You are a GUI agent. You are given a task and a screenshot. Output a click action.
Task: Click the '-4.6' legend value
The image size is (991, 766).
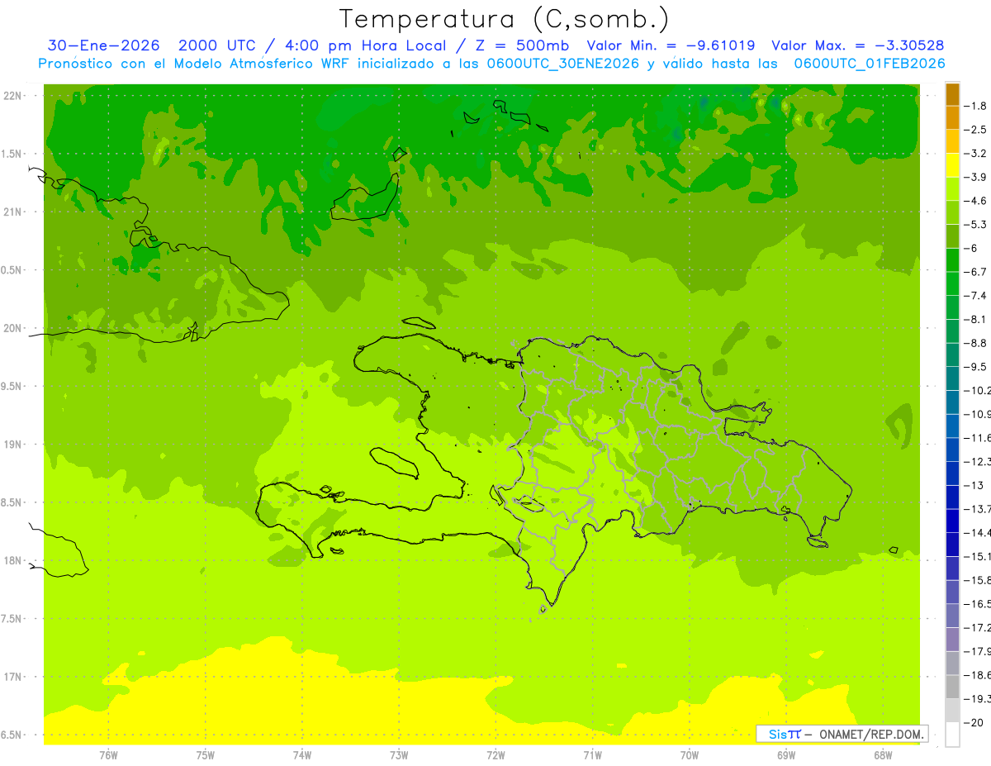coord(977,201)
